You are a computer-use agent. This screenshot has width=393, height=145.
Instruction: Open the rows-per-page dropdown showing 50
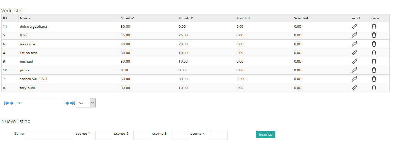pos(86,103)
